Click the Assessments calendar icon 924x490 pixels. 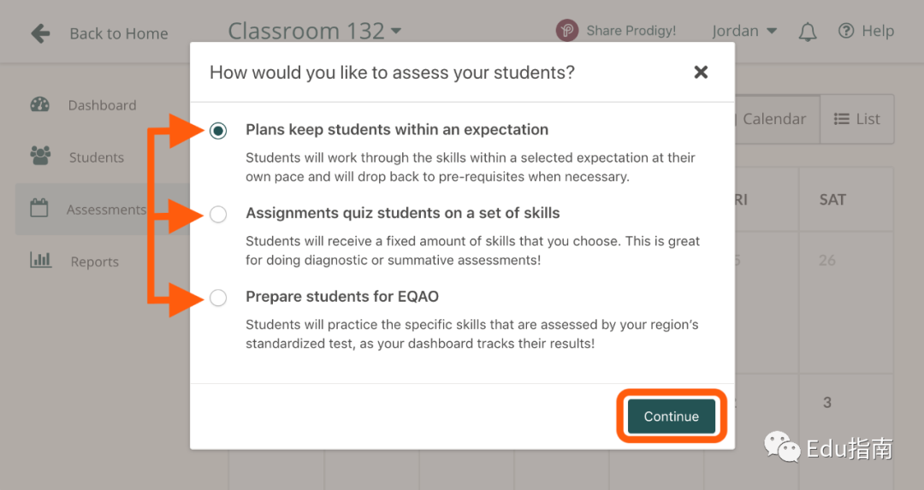[x=38, y=208]
